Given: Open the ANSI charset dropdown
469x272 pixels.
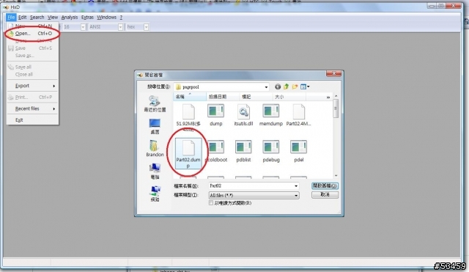Looking at the screenshot, I should pyautogui.click(x=120, y=27).
